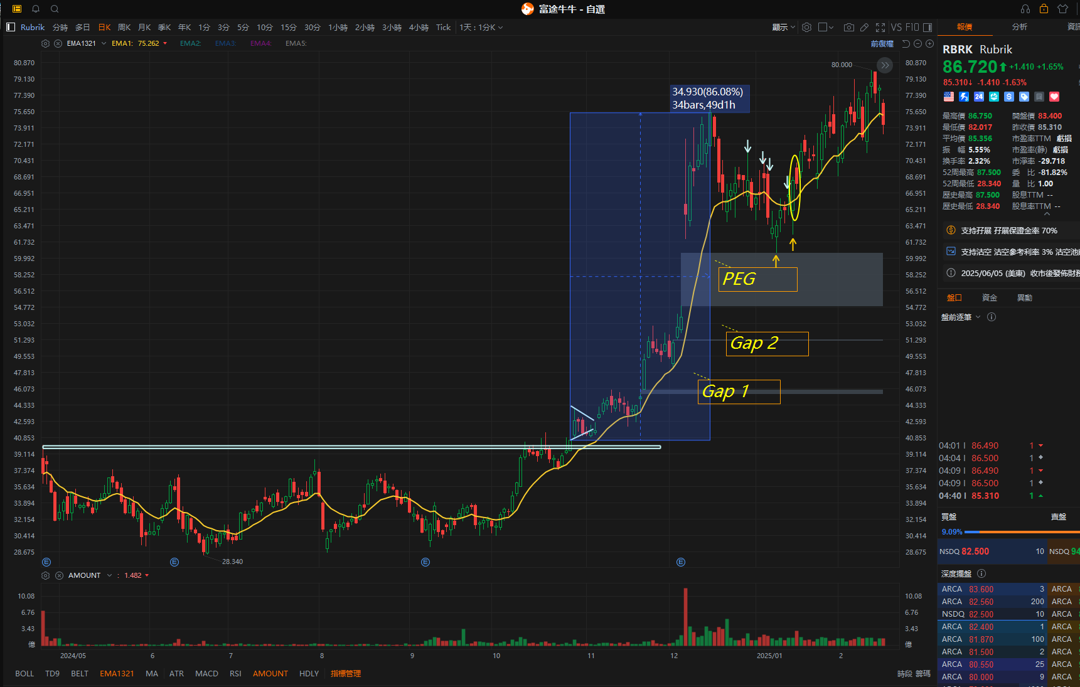The height and width of the screenshot is (687, 1080).
Task: Toggle the left sidebar panel
Action: pos(10,27)
